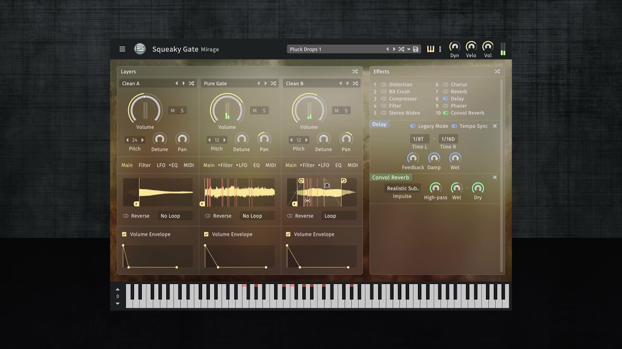Shift keyboard octave up arrow
Viewport: 622px width, 349px height.
tap(118, 289)
